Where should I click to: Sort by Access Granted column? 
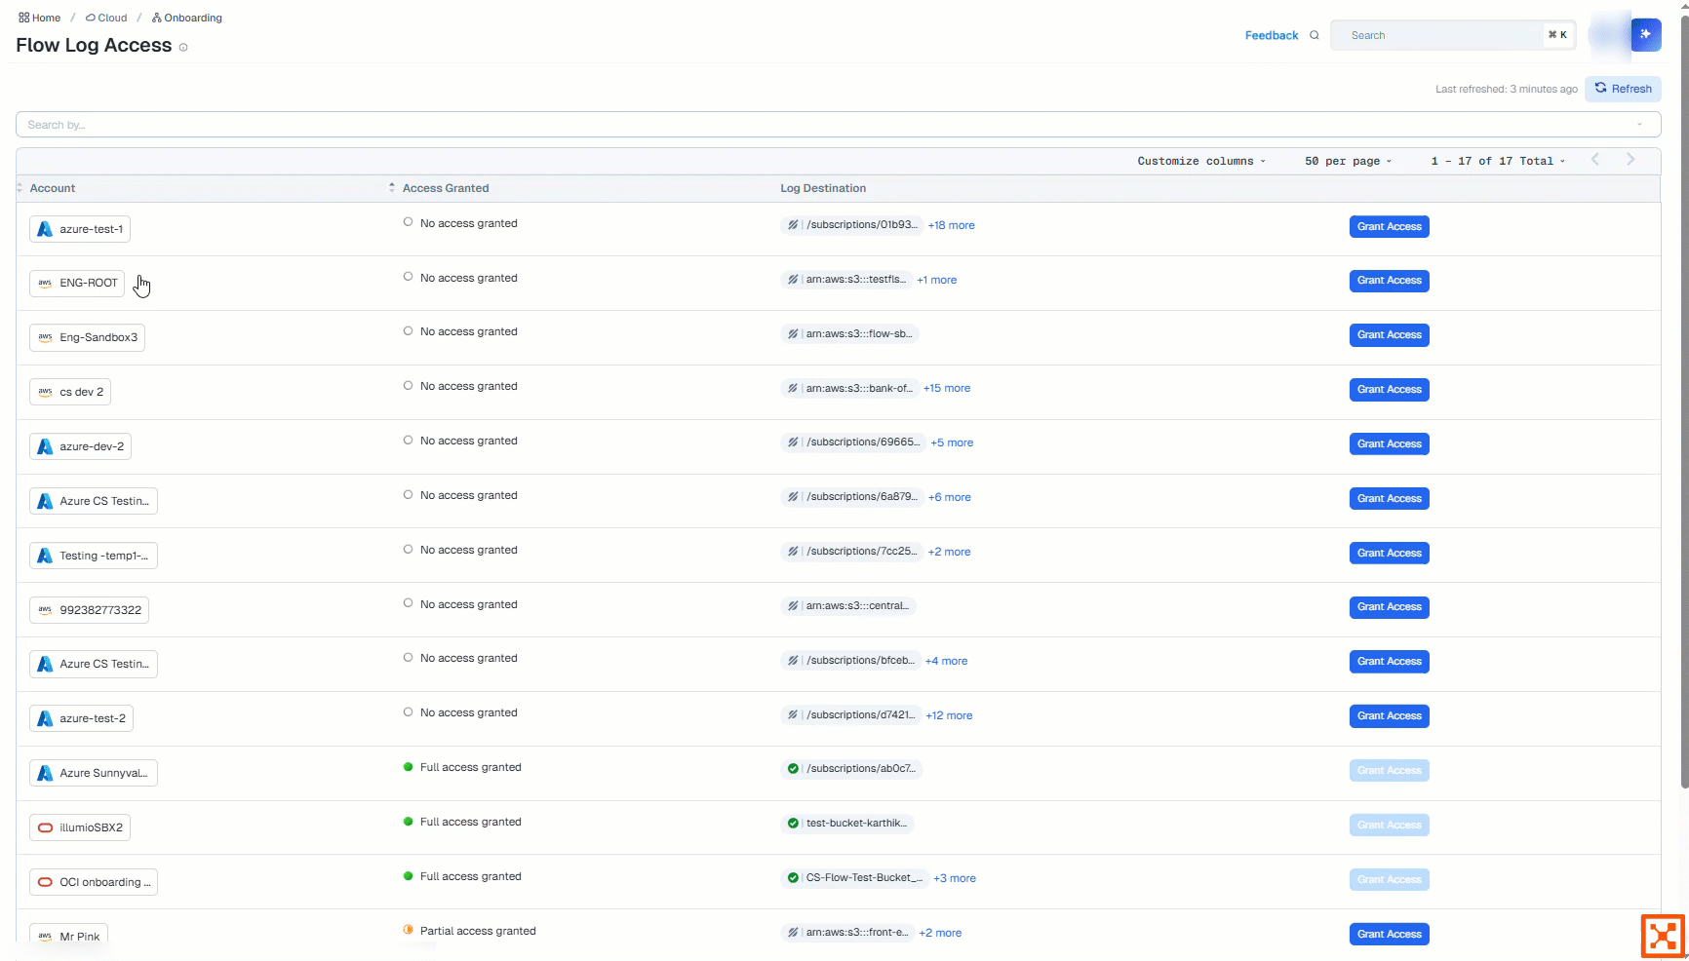click(x=446, y=188)
